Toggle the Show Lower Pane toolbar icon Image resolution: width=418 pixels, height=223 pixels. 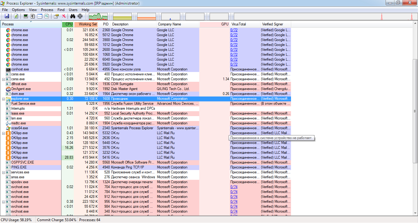(40, 16)
